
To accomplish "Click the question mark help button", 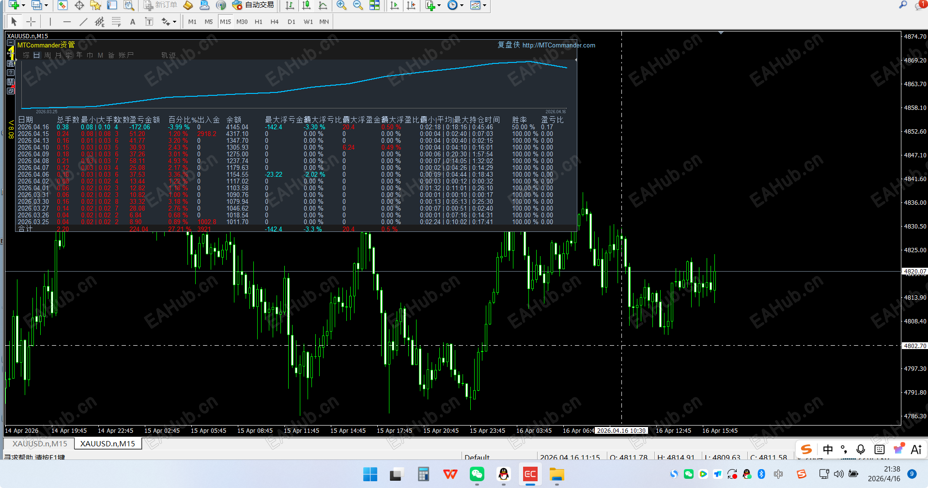I will coord(11,73).
